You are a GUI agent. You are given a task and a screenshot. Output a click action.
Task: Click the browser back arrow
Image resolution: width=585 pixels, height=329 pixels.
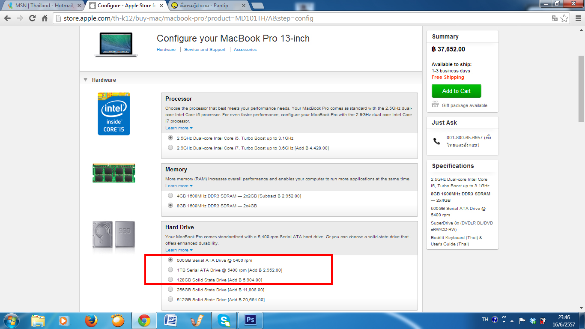[x=7, y=18]
